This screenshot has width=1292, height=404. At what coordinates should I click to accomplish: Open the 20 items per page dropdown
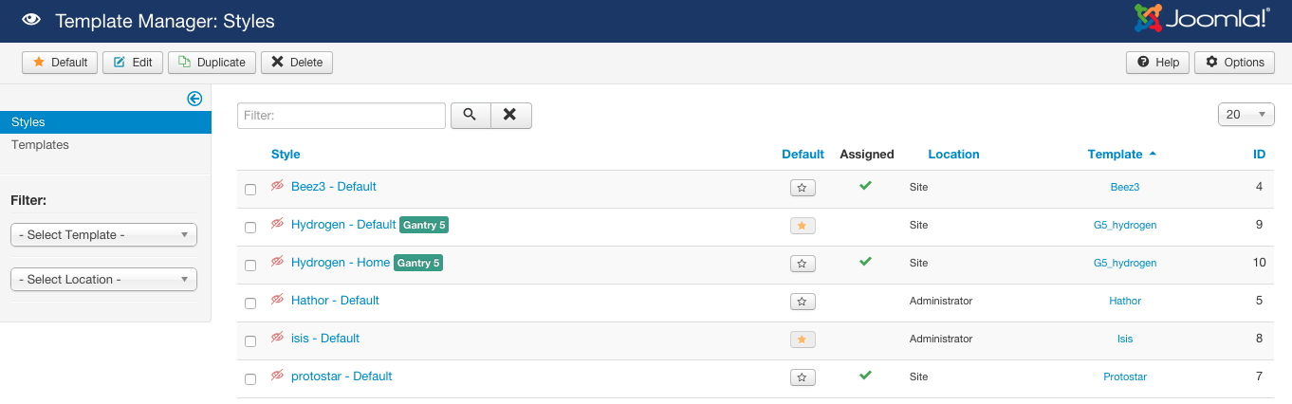point(1246,115)
